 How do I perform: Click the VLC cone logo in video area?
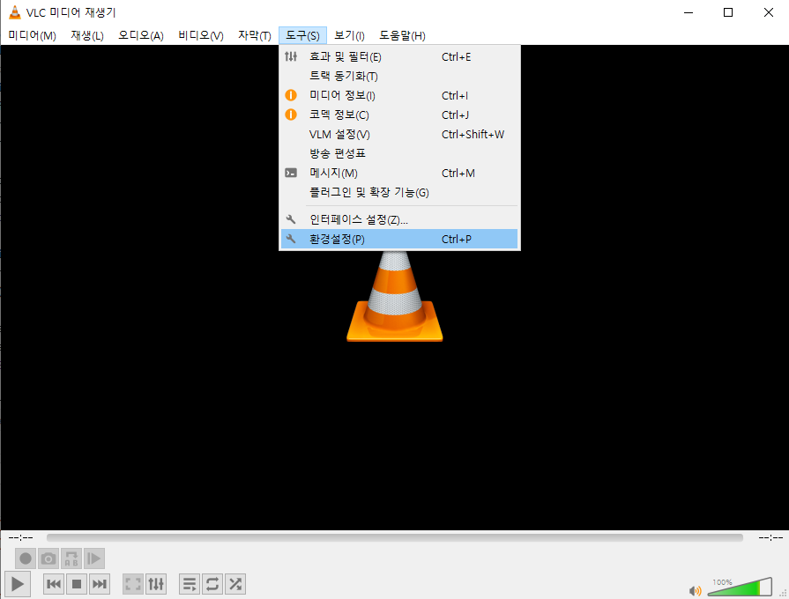395,296
